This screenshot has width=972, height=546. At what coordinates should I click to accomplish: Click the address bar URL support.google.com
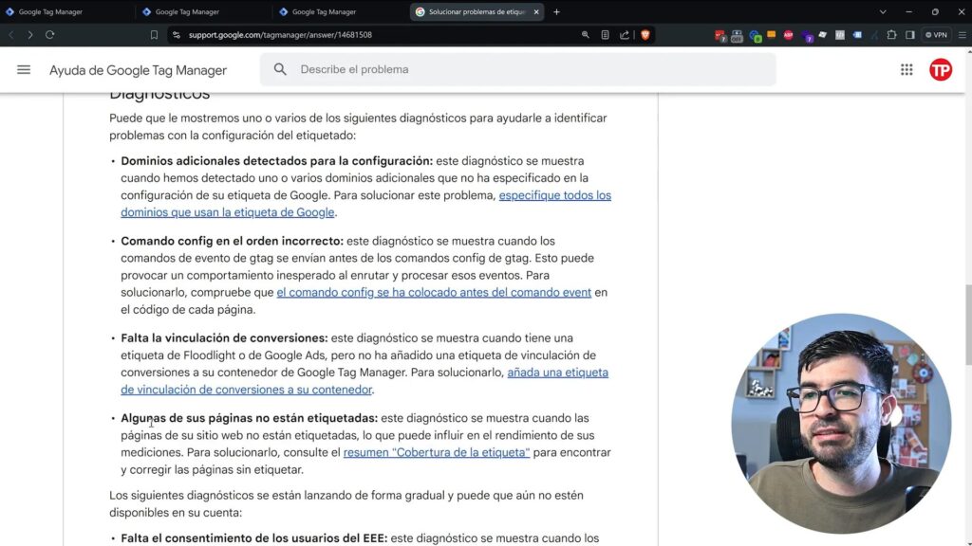coord(280,35)
